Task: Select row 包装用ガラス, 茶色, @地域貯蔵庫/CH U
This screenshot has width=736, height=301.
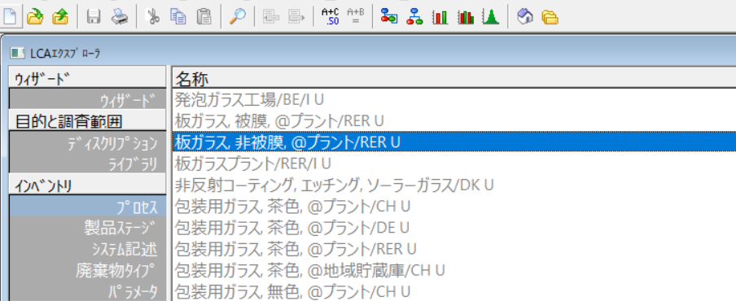Action: click(454, 270)
